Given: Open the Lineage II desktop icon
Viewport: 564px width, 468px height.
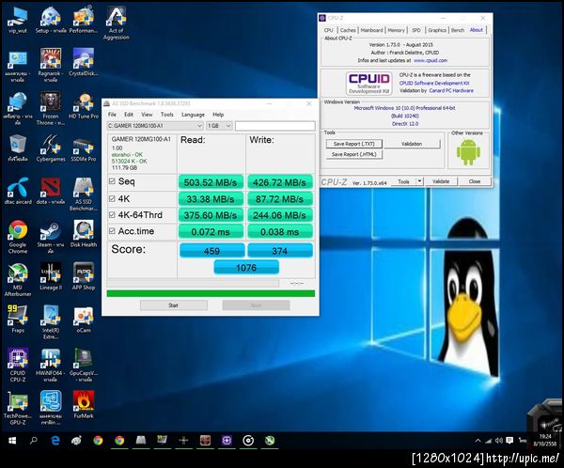Looking at the screenshot, I should (x=51, y=276).
